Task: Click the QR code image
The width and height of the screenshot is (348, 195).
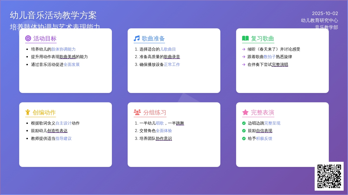Action: 329,176
